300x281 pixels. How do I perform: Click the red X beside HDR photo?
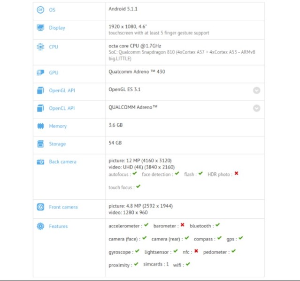point(236,174)
